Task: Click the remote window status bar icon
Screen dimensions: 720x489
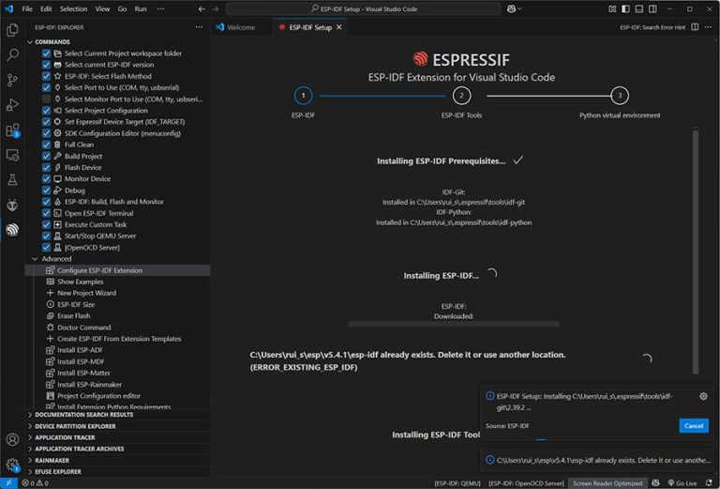Action: tap(8, 483)
